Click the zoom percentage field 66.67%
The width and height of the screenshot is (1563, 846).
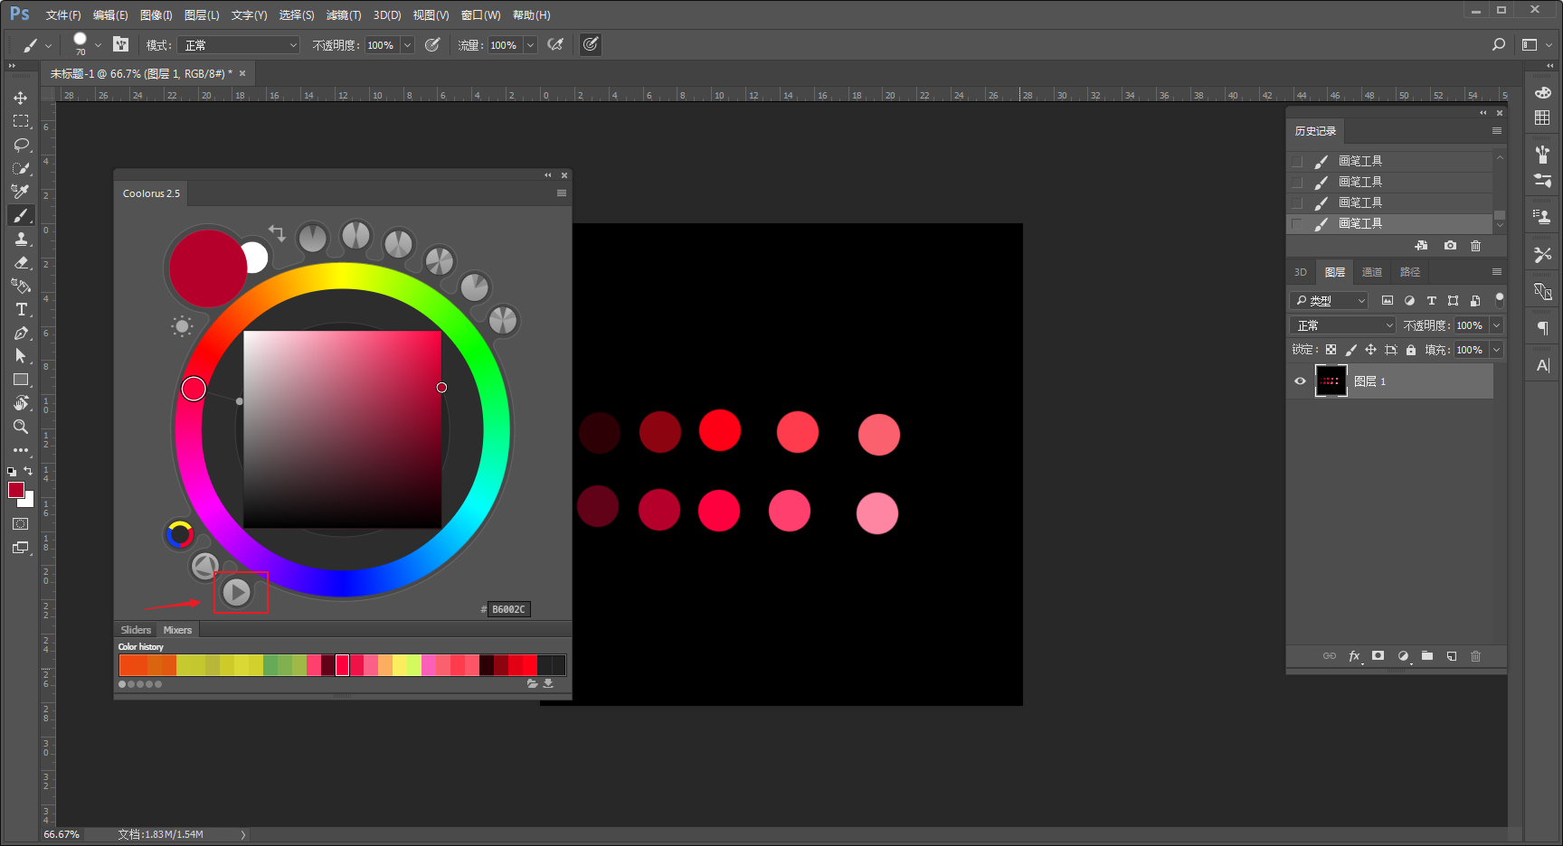(x=62, y=834)
